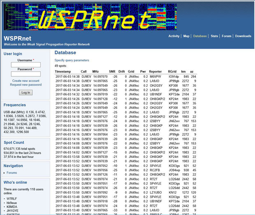255x215 pixels.
Task: Click the WSPRnet waterfall banner logo
Action: pyautogui.click(x=90, y=17)
